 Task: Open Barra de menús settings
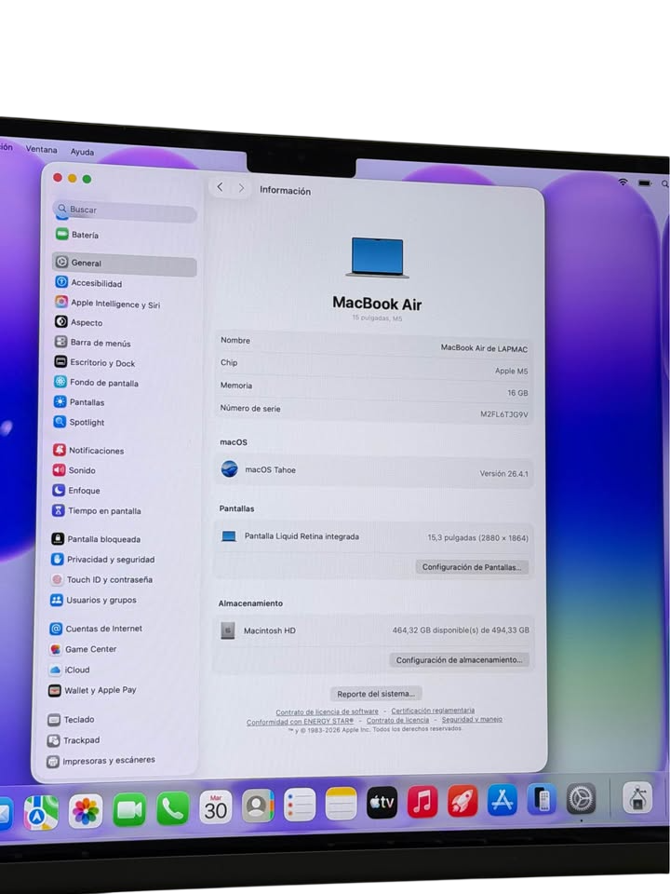[92, 343]
